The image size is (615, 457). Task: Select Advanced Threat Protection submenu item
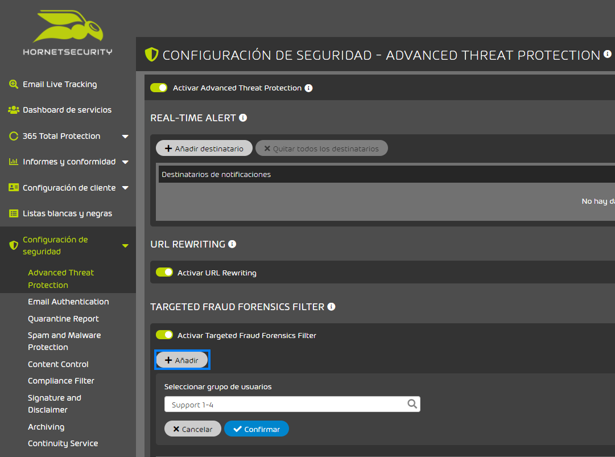pyautogui.click(x=61, y=279)
